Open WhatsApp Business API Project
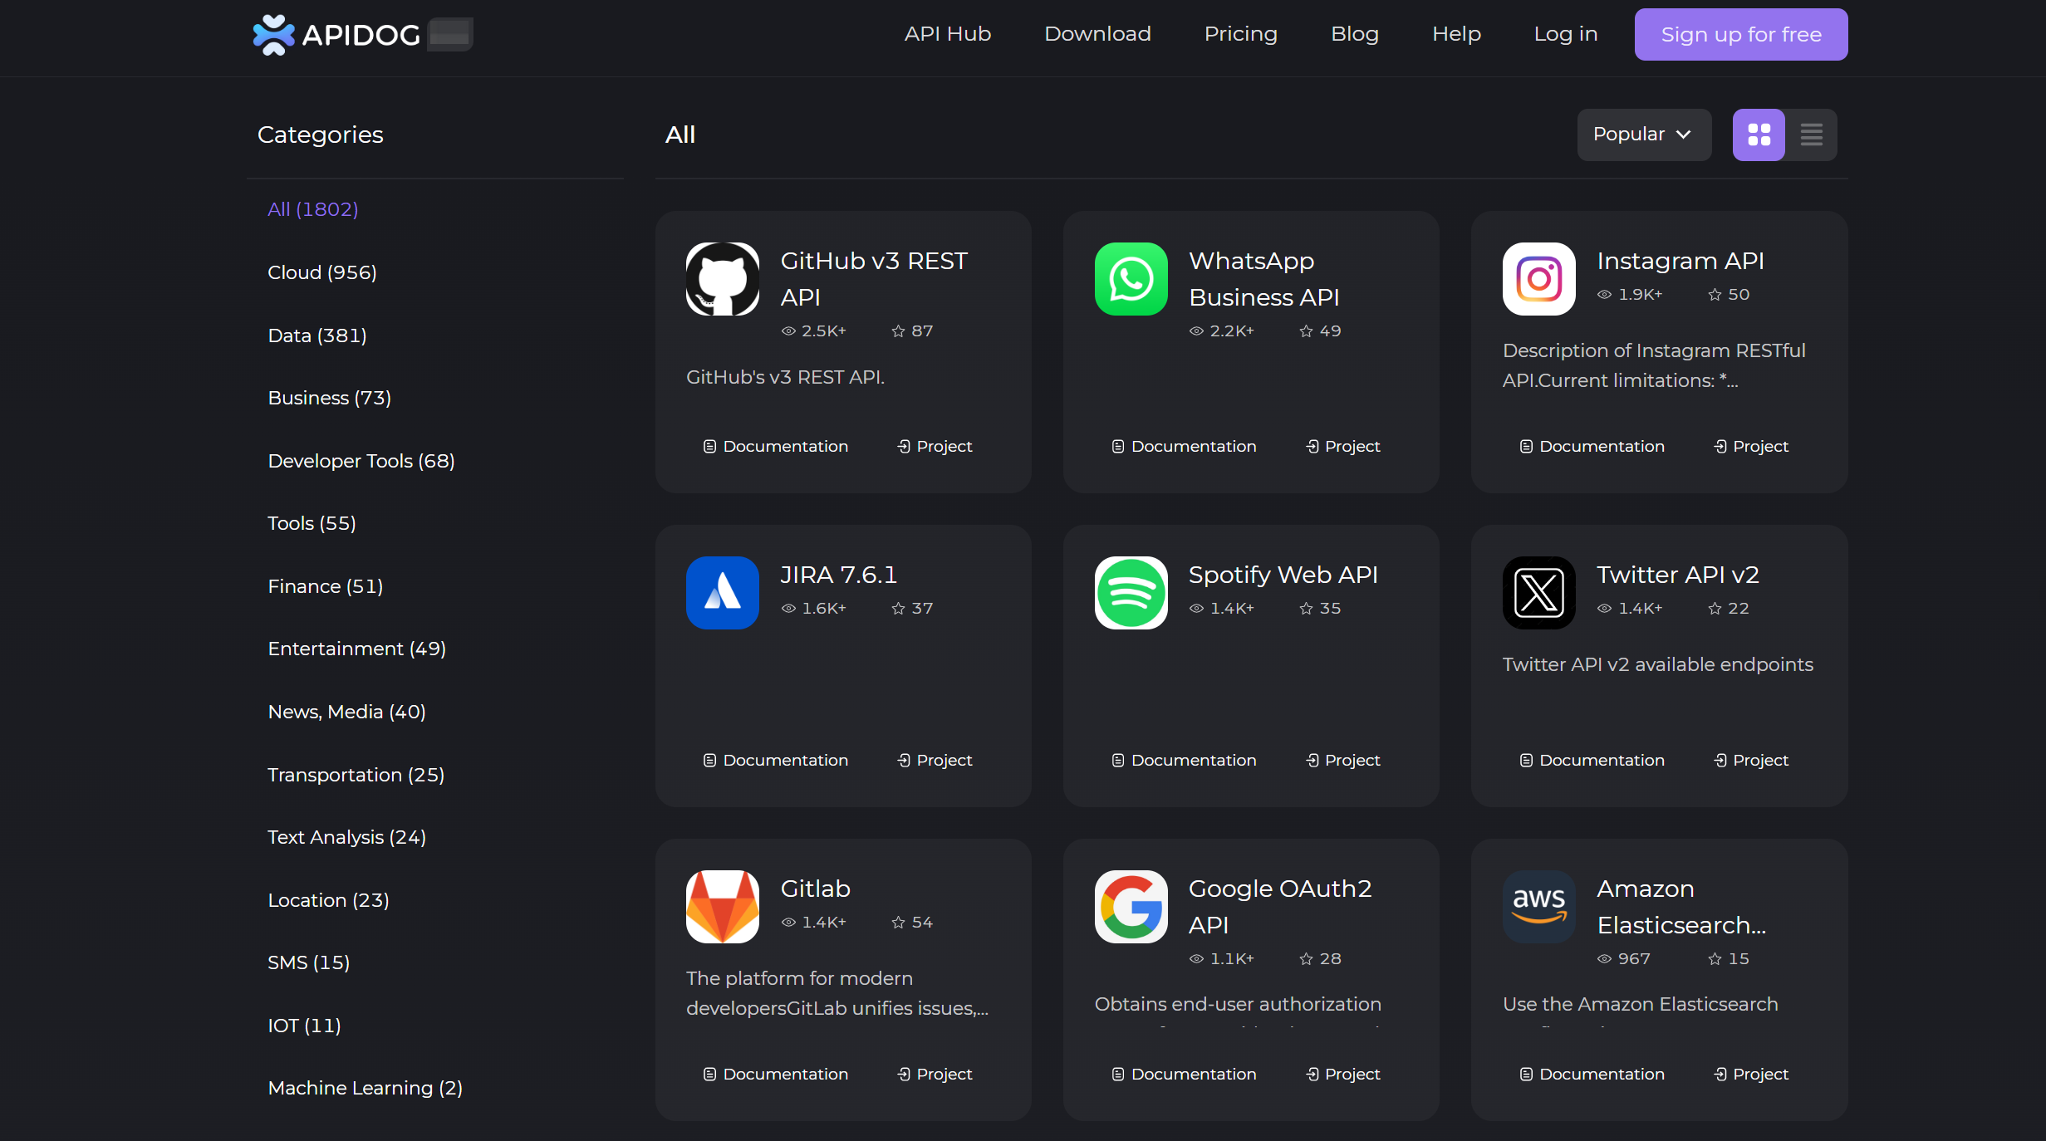The image size is (2046, 1141). [x=1342, y=447]
